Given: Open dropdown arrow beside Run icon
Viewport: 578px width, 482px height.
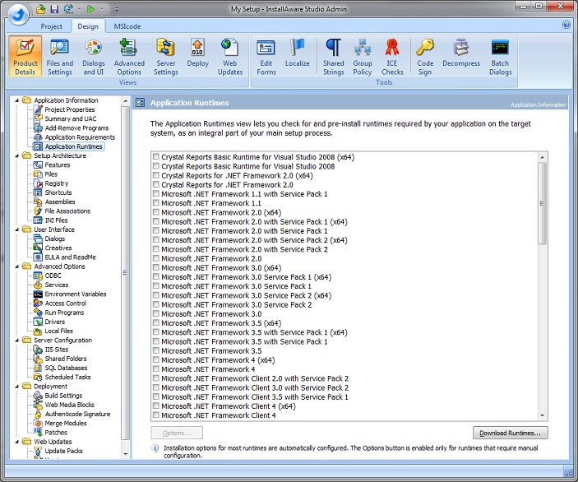Looking at the screenshot, I should (x=102, y=9).
